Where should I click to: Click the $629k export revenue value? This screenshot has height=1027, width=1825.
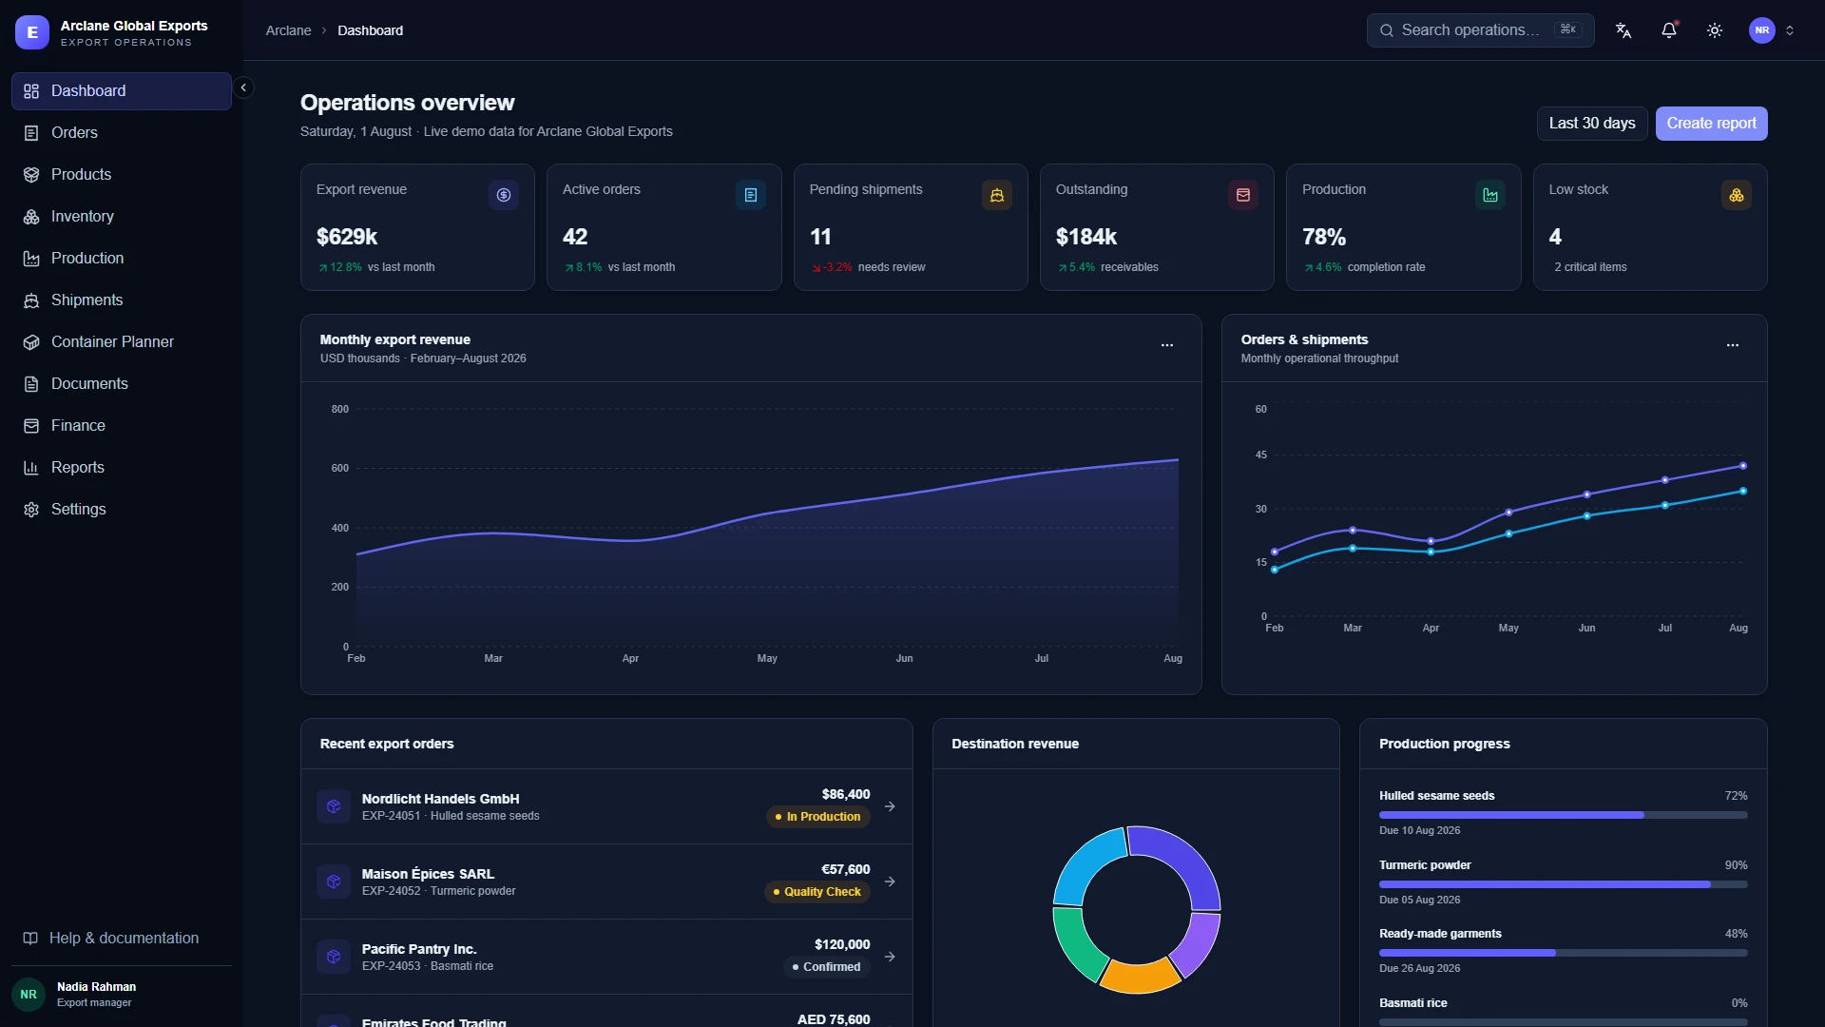pos(347,237)
